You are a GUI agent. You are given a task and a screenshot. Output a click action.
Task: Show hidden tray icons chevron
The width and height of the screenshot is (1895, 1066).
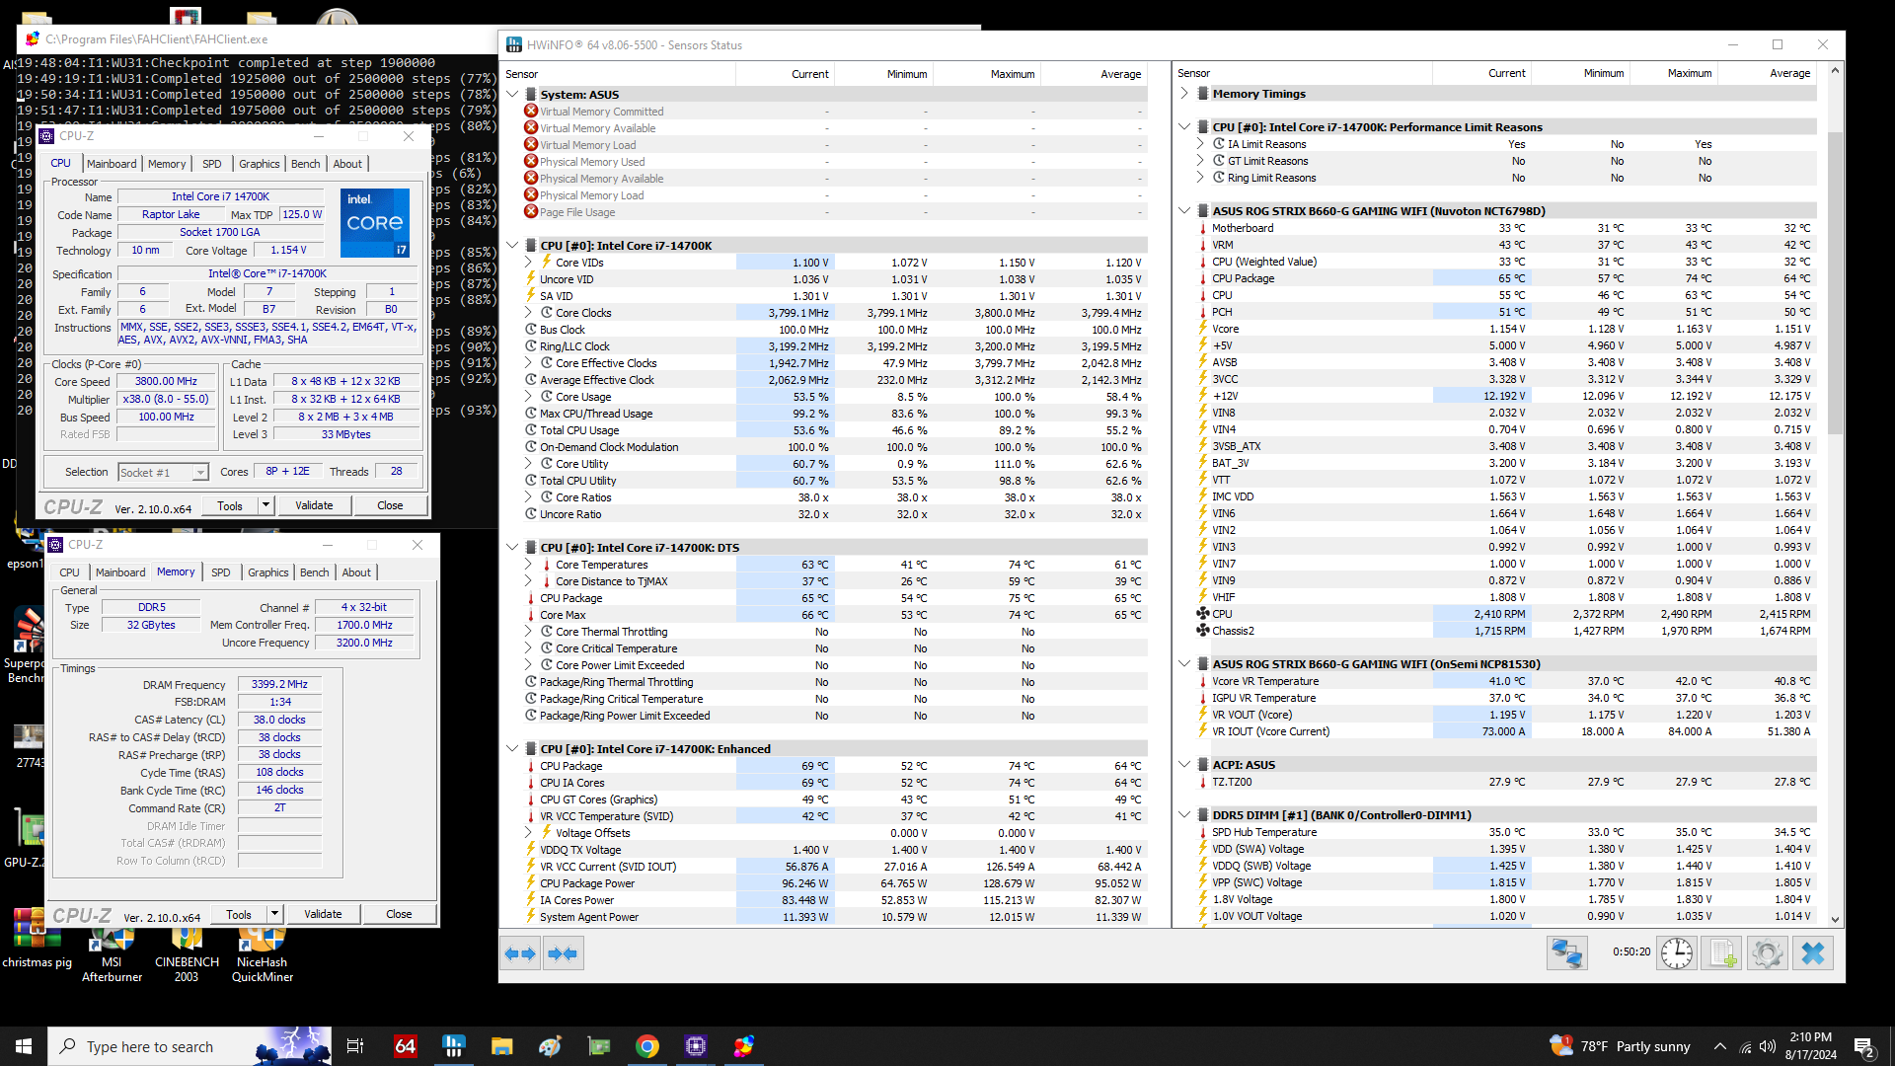(x=1720, y=1046)
